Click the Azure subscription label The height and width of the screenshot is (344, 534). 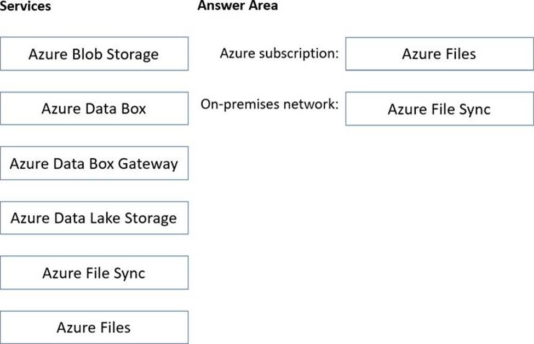point(279,54)
